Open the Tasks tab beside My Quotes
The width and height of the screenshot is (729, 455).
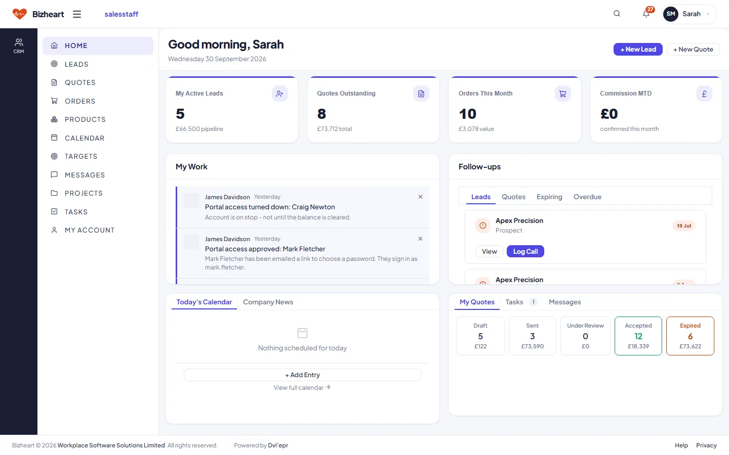(521, 302)
